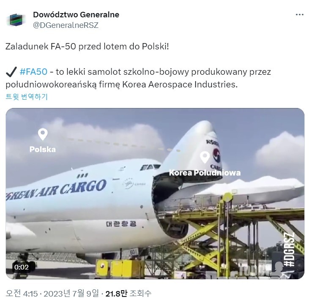This screenshot has width=309, height=302.
Task: Click the 'Zaladunek FA-50 przed lotem' tweet text
Action: (x=87, y=46)
